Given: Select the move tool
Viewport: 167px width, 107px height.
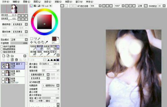Looking at the screenshot, I should pos(31,42).
